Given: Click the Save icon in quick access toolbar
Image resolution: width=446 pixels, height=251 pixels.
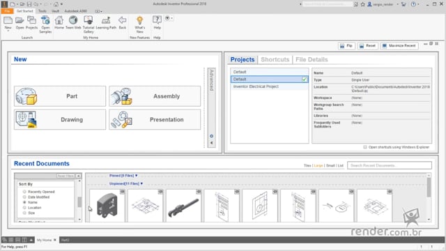Looking at the screenshot, I should click(x=29, y=4).
